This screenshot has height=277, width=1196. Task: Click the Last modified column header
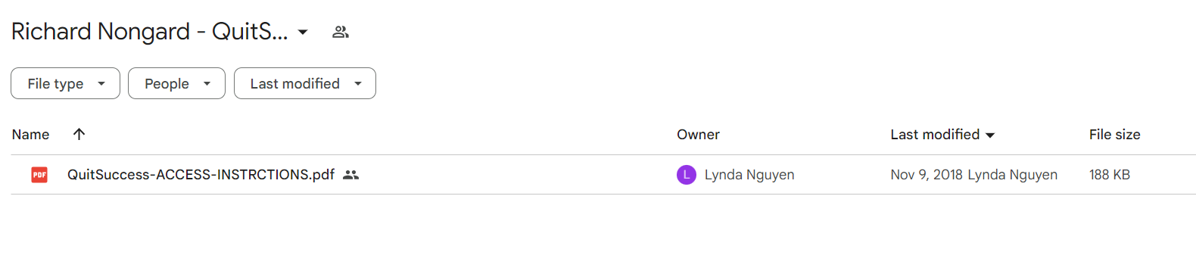click(x=935, y=134)
